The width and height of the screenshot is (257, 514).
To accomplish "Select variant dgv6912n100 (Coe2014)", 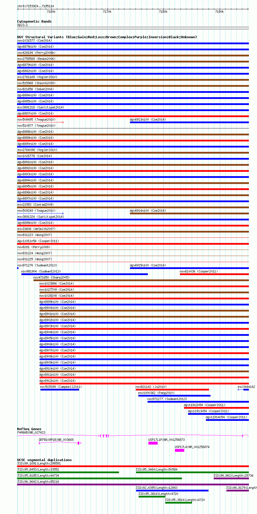I will pos(144,384).
